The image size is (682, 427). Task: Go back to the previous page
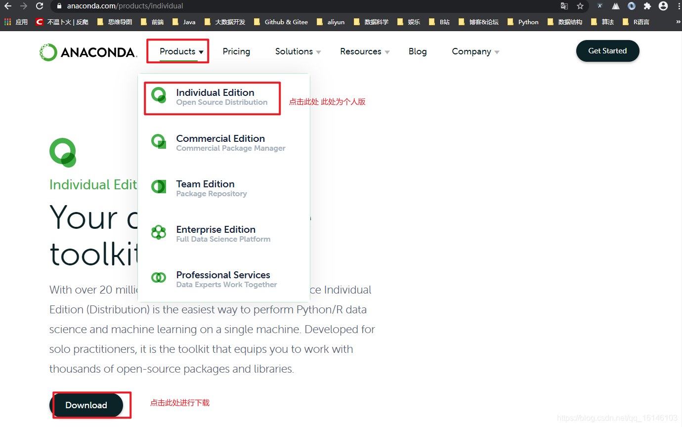pos(7,6)
